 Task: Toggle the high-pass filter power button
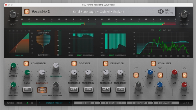tap(136, 75)
